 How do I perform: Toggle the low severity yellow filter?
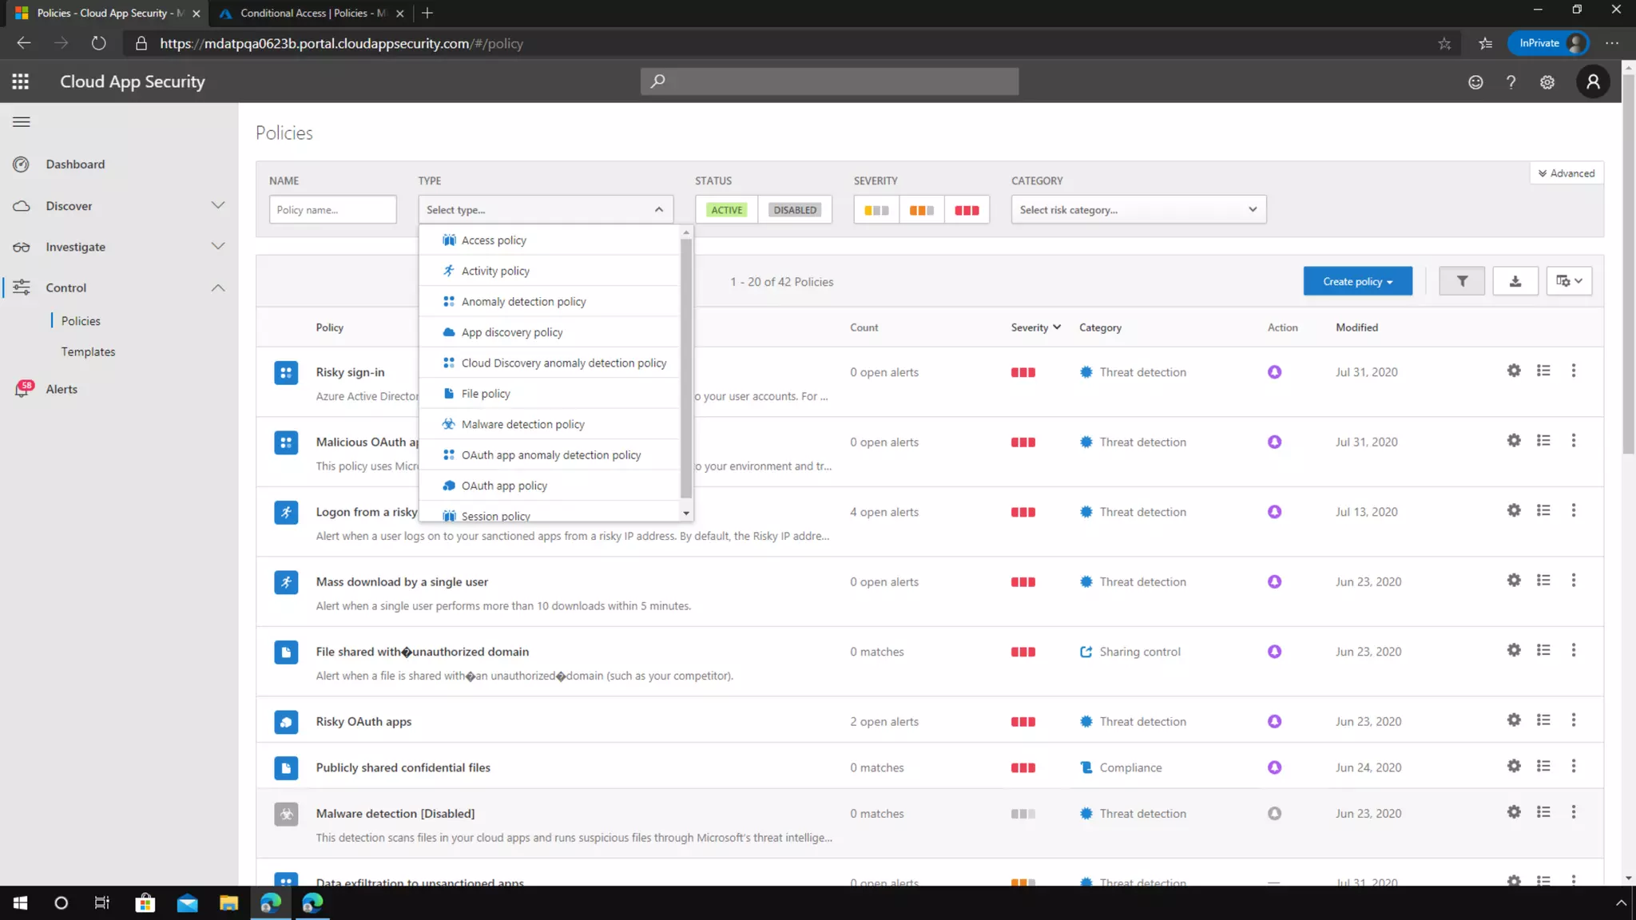pyautogui.click(x=876, y=210)
